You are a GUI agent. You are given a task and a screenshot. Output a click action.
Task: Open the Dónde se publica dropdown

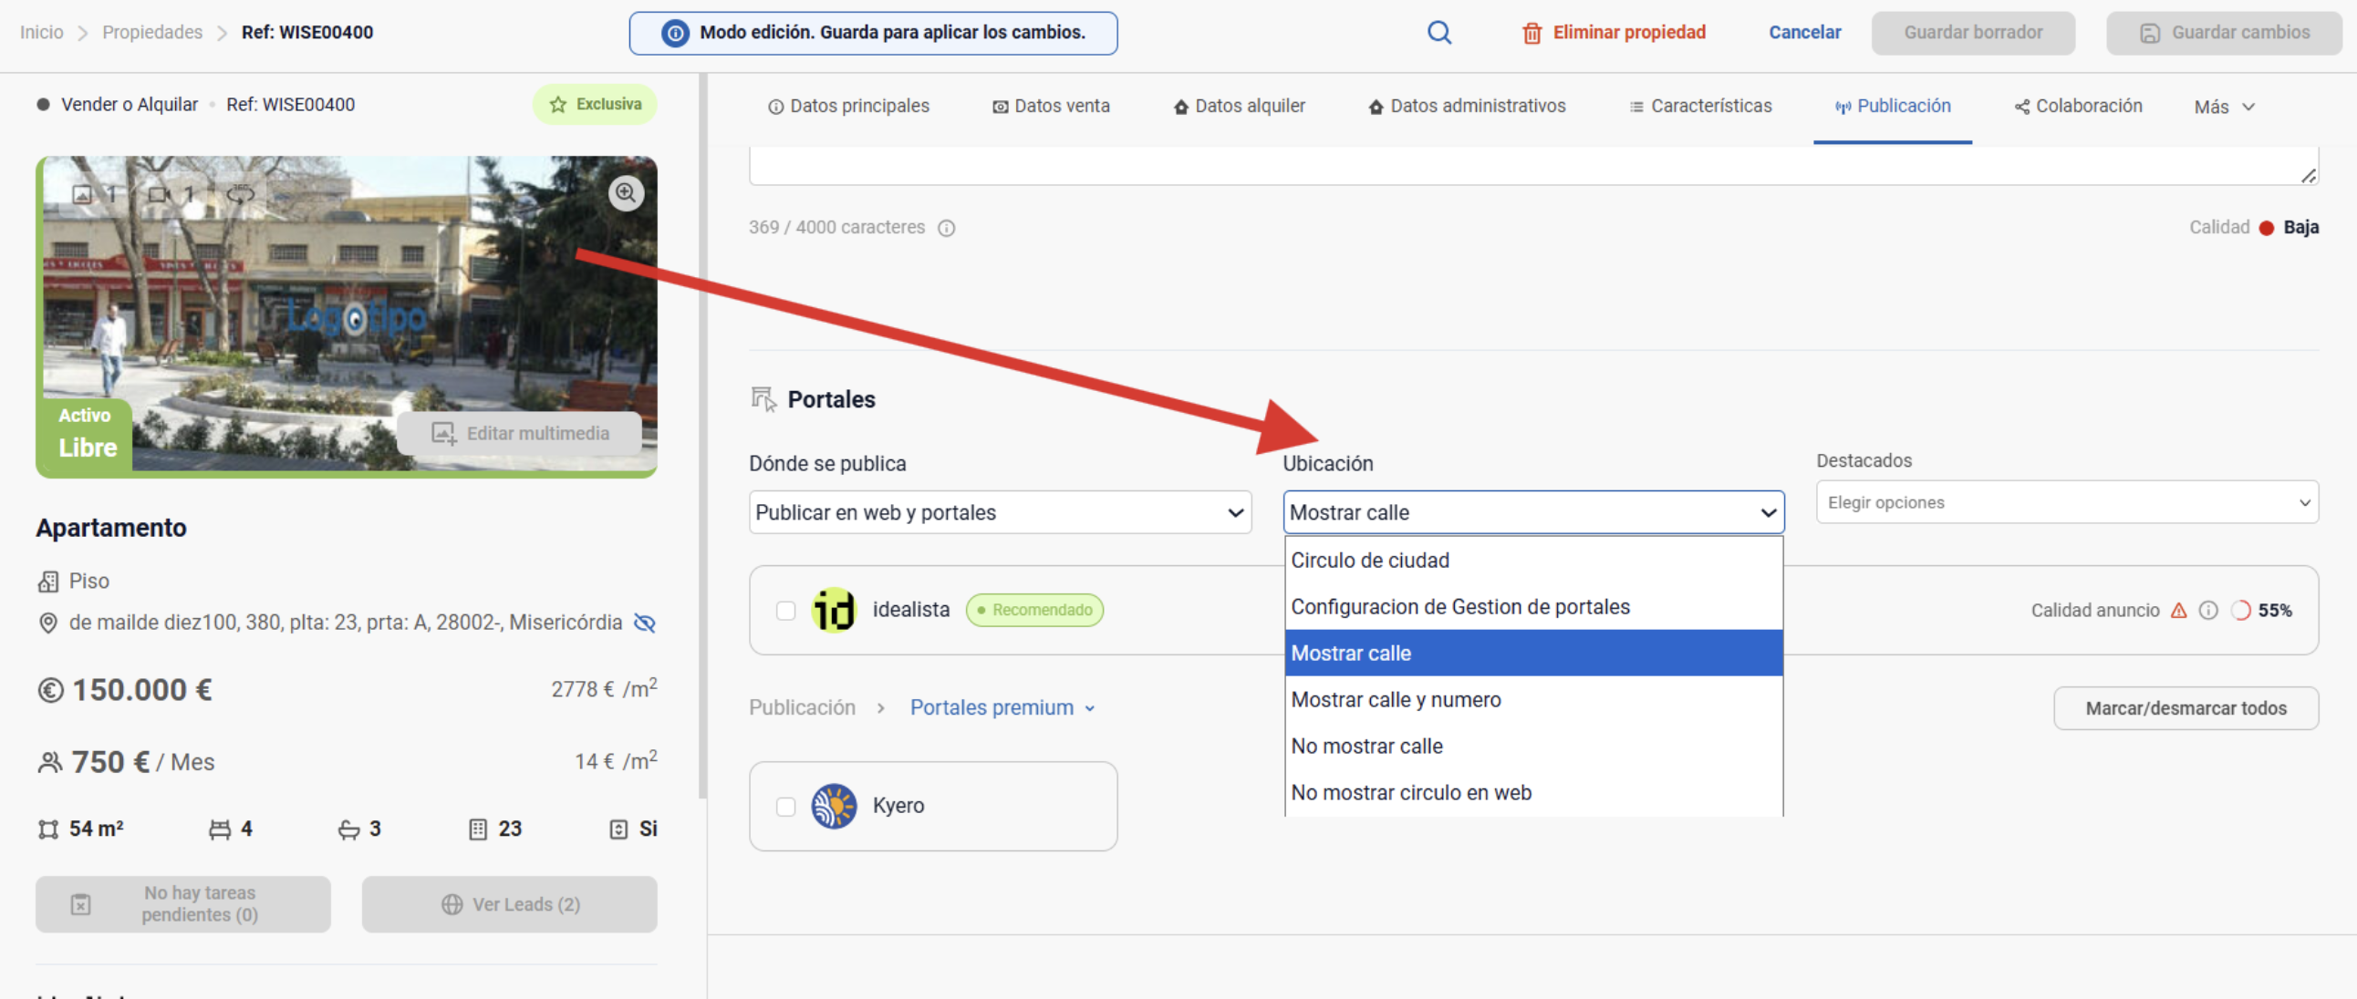[x=1000, y=513]
